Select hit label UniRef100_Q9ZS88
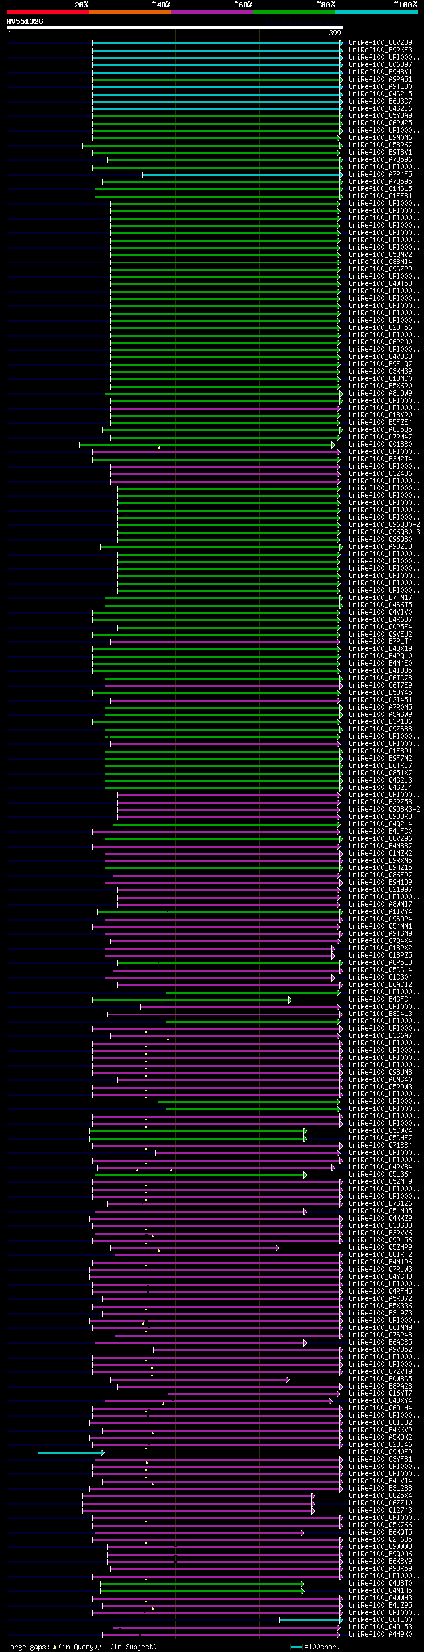 380,729
